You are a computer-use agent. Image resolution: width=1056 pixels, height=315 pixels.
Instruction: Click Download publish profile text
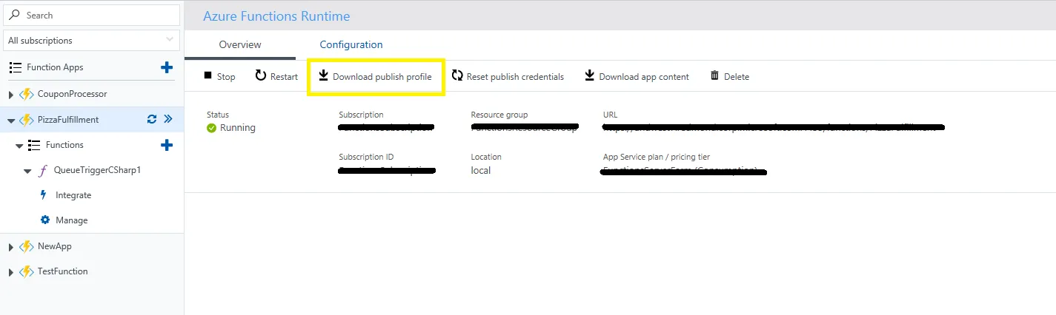coord(382,77)
